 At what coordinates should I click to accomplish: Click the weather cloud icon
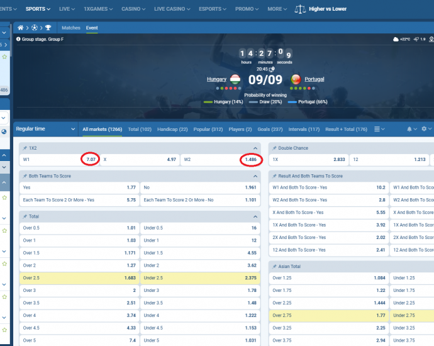pos(396,39)
